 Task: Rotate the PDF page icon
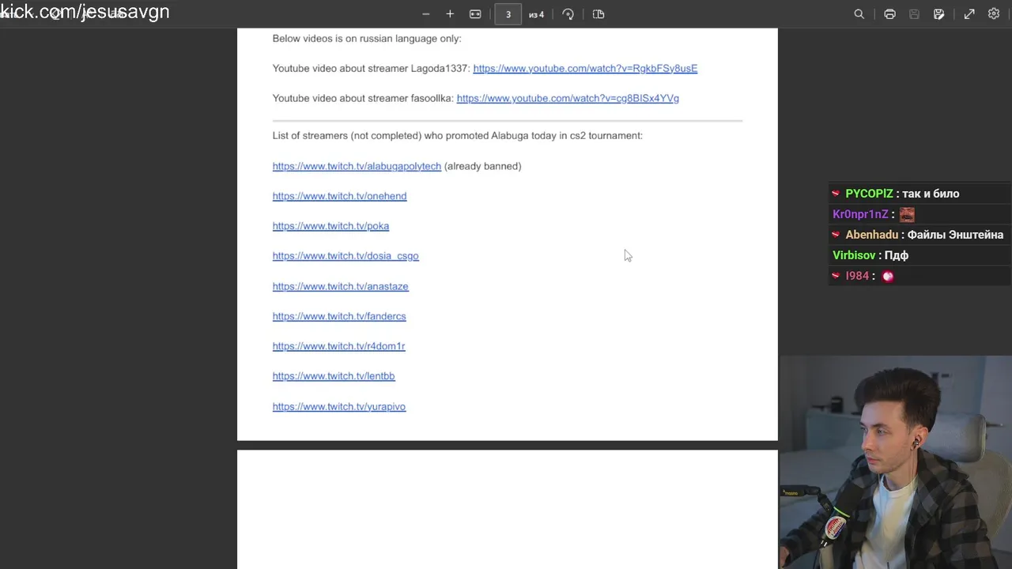pyautogui.click(x=568, y=14)
